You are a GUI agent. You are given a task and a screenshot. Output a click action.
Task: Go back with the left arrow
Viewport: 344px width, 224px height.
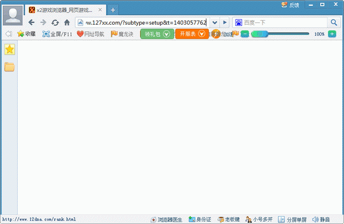pos(32,22)
